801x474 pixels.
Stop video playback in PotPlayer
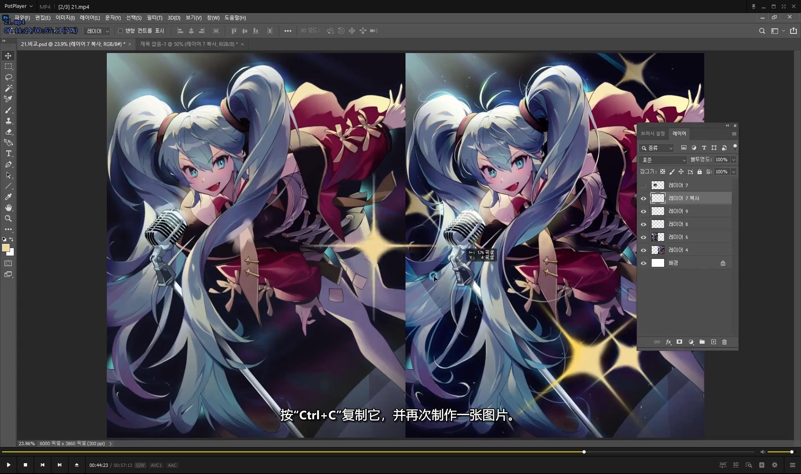point(25,465)
